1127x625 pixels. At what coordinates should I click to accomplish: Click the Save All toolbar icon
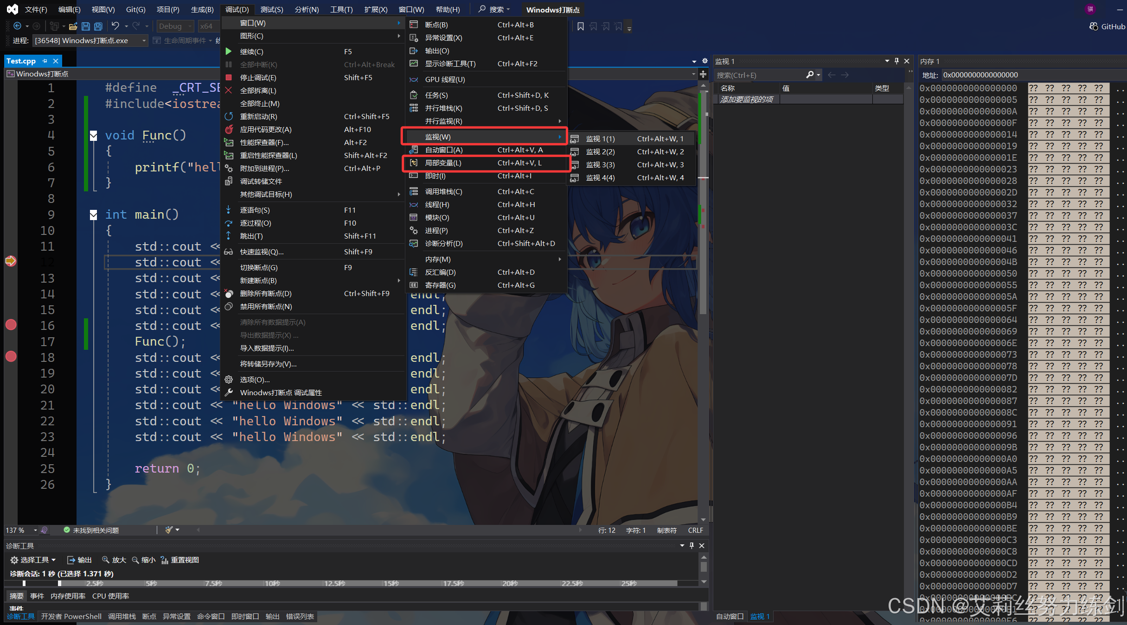[98, 26]
